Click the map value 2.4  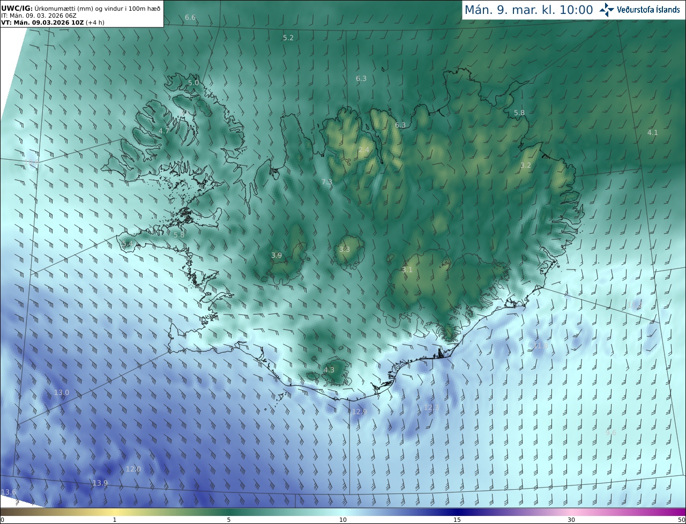pos(363,150)
